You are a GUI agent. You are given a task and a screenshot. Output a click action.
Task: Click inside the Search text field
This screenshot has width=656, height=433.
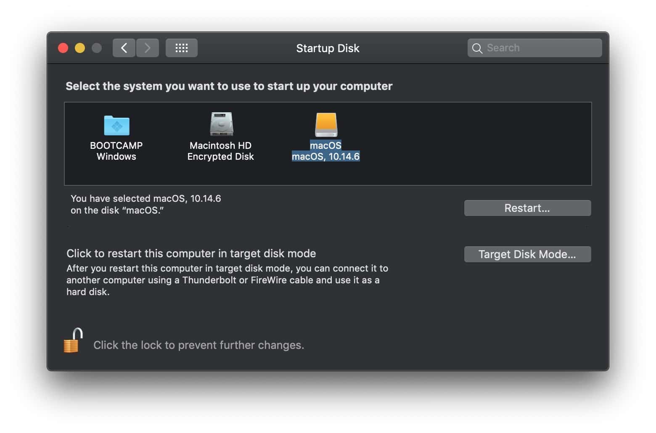(x=534, y=48)
